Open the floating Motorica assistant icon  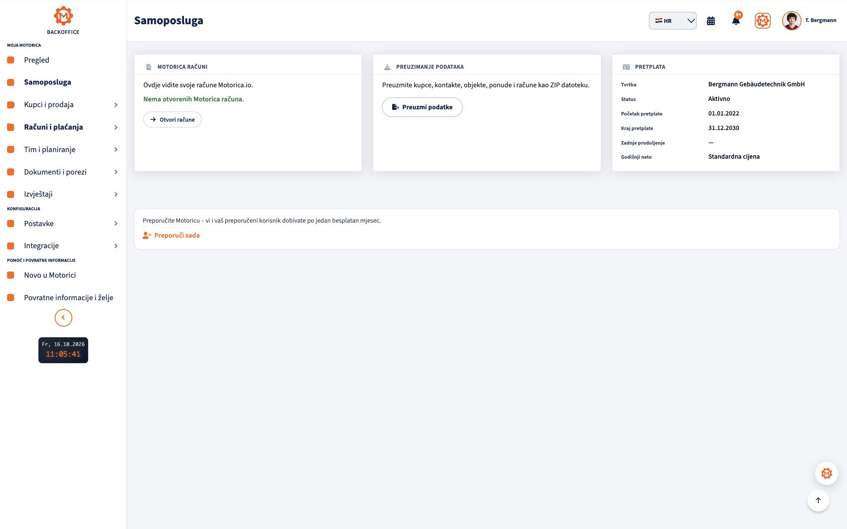click(x=826, y=473)
